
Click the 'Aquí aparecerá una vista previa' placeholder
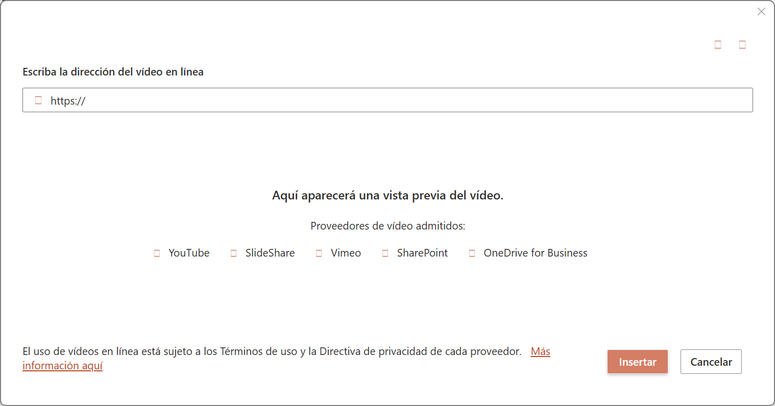(387, 195)
